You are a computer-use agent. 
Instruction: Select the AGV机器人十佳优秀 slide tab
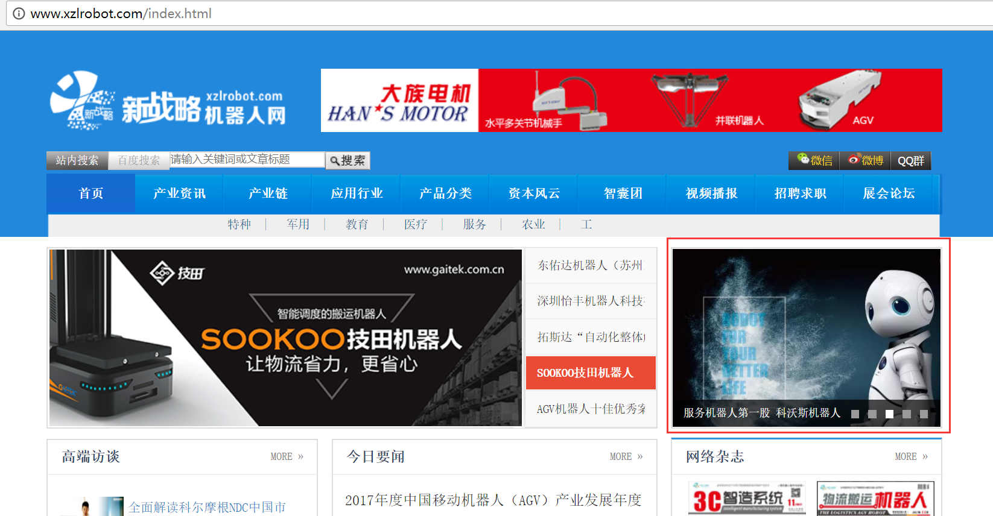click(x=591, y=409)
